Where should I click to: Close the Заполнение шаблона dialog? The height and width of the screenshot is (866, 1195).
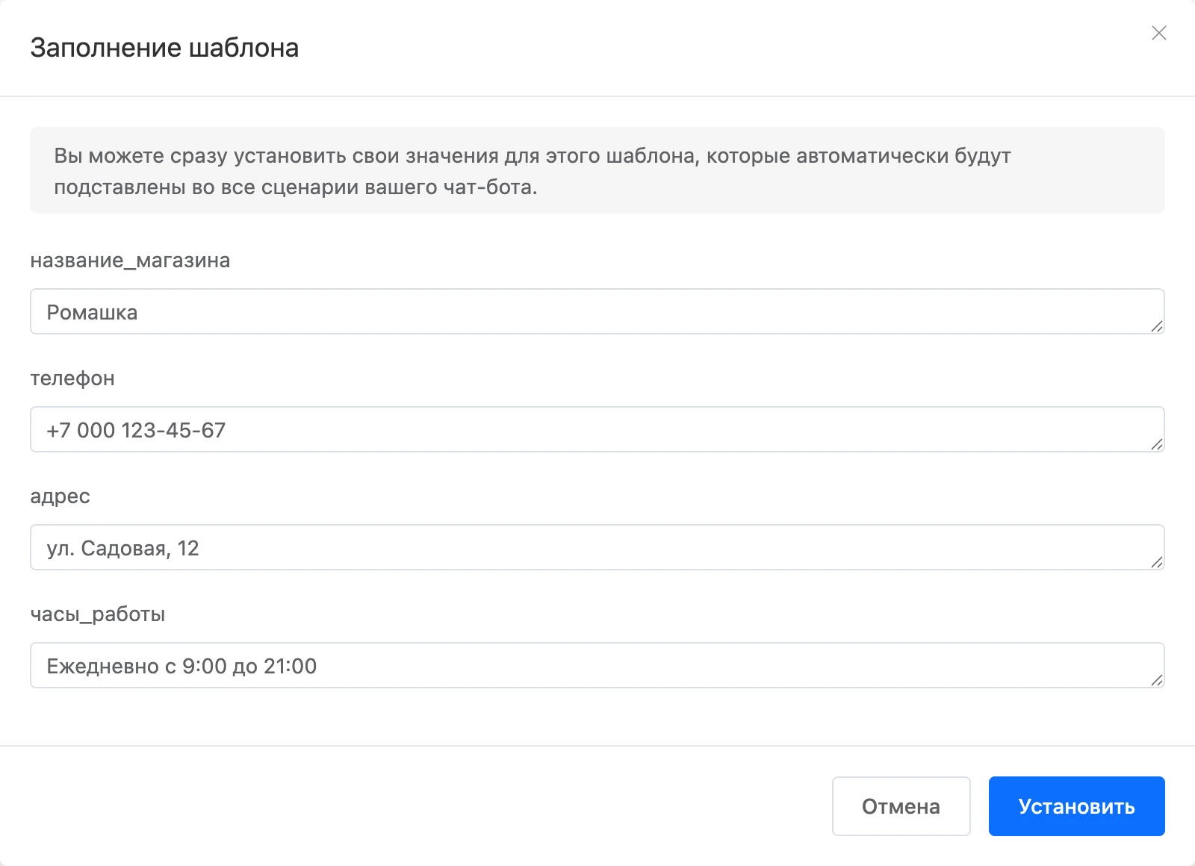tap(1158, 33)
